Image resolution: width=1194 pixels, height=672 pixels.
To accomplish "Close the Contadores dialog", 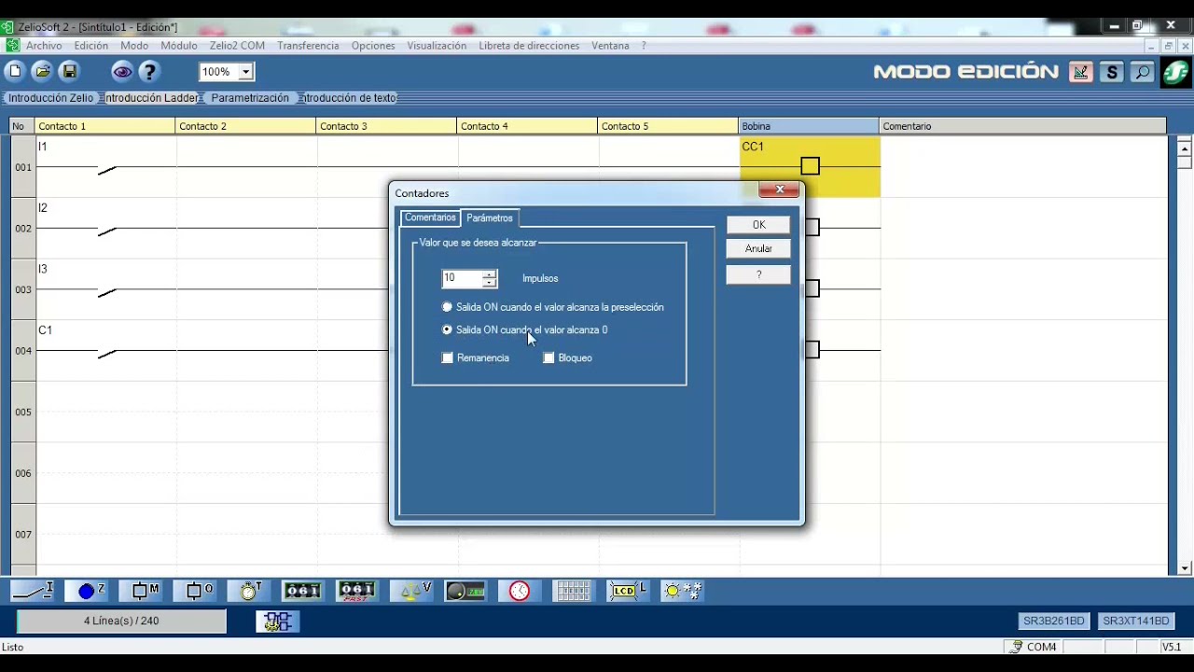I will click(x=779, y=190).
